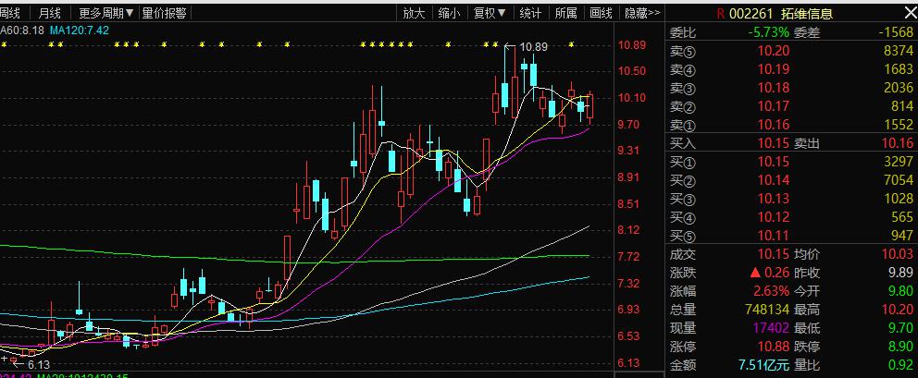Click the 买入 price 10.15
The width and height of the screenshot is (918, 378).
[x=774, y=142]
